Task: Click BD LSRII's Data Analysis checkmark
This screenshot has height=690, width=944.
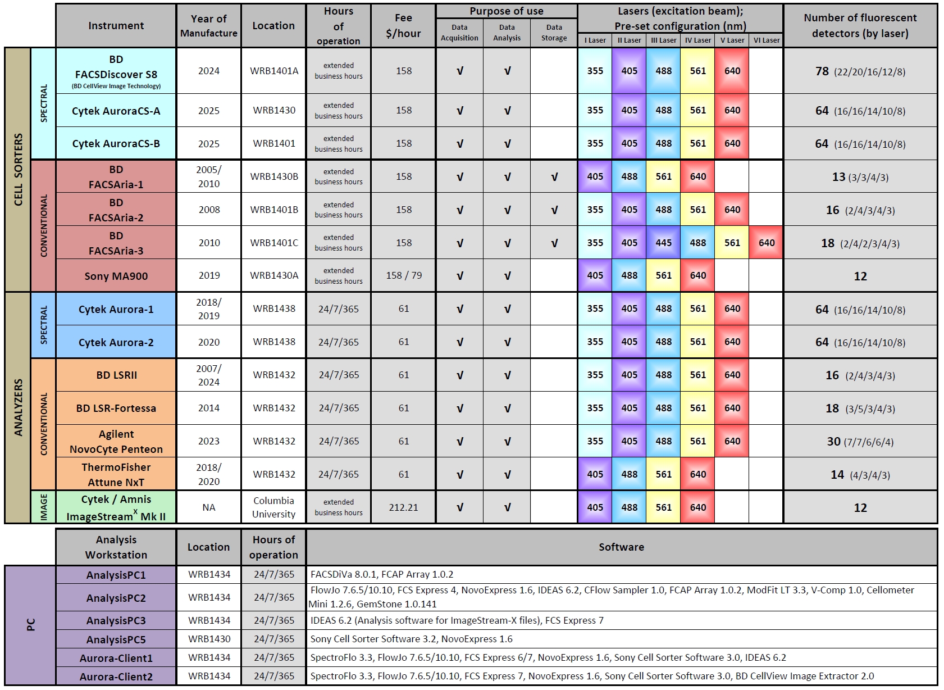Action: pyautogui.click(x=507, y=375)
